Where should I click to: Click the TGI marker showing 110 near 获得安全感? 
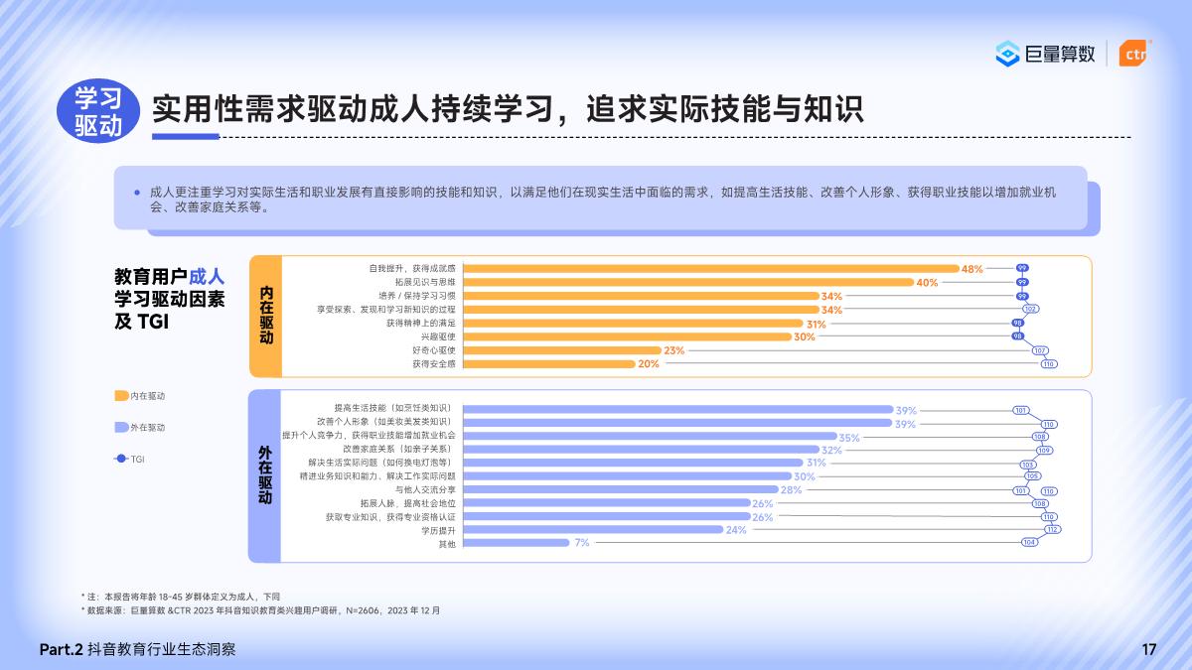pos(1049,363)
